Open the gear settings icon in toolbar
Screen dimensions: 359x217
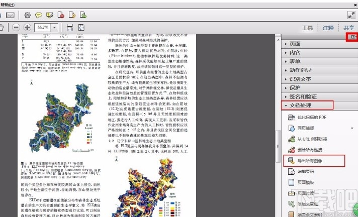[x=27, y=15]
